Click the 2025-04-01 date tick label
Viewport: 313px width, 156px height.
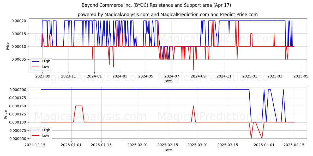click(x=264, y=145)
